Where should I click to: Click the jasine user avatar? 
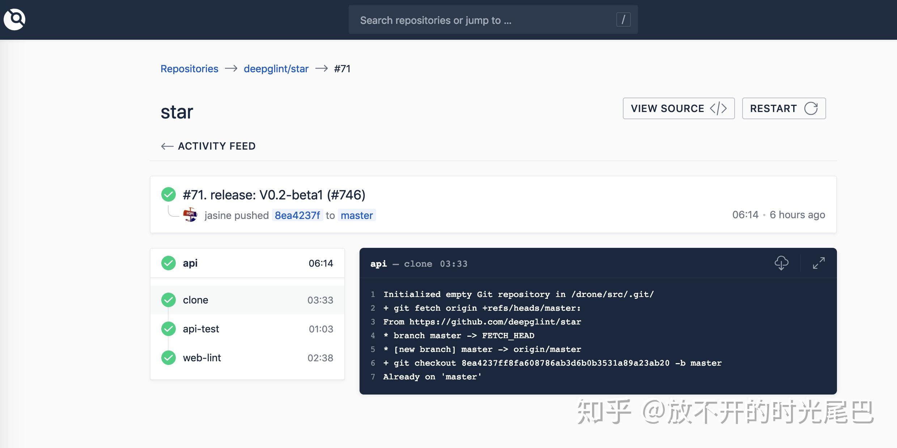(190, 215)
